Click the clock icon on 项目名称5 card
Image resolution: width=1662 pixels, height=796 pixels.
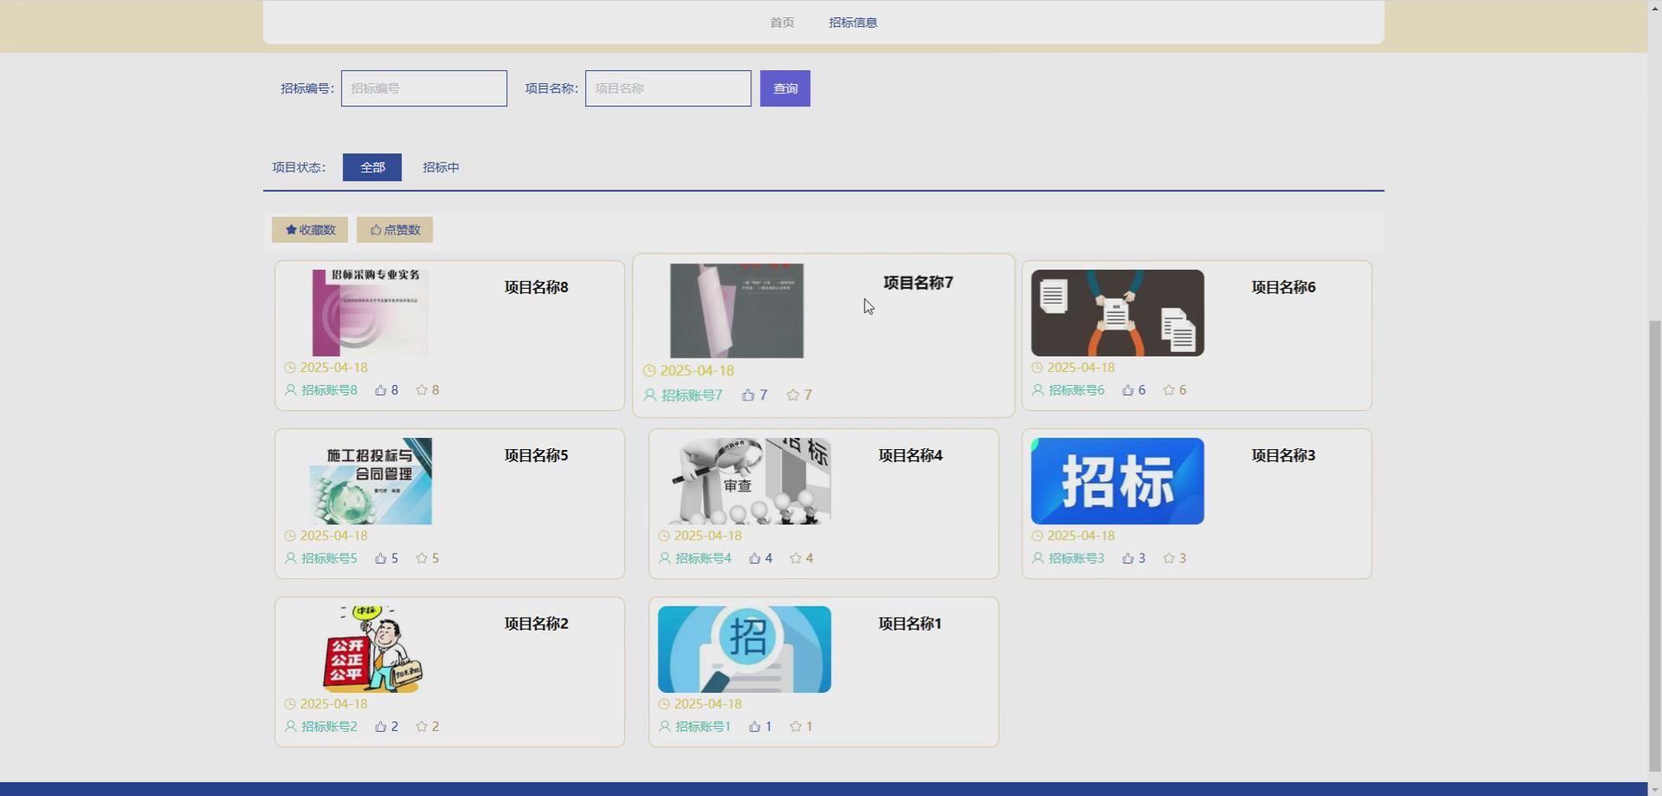[x=289, y=535]
